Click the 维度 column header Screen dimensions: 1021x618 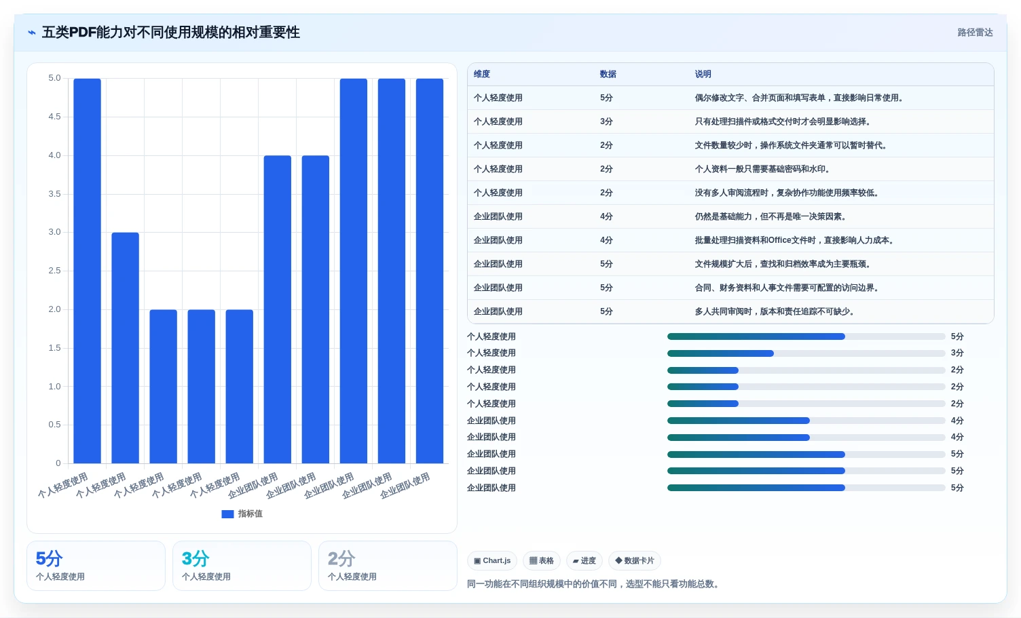coord(482,74)
